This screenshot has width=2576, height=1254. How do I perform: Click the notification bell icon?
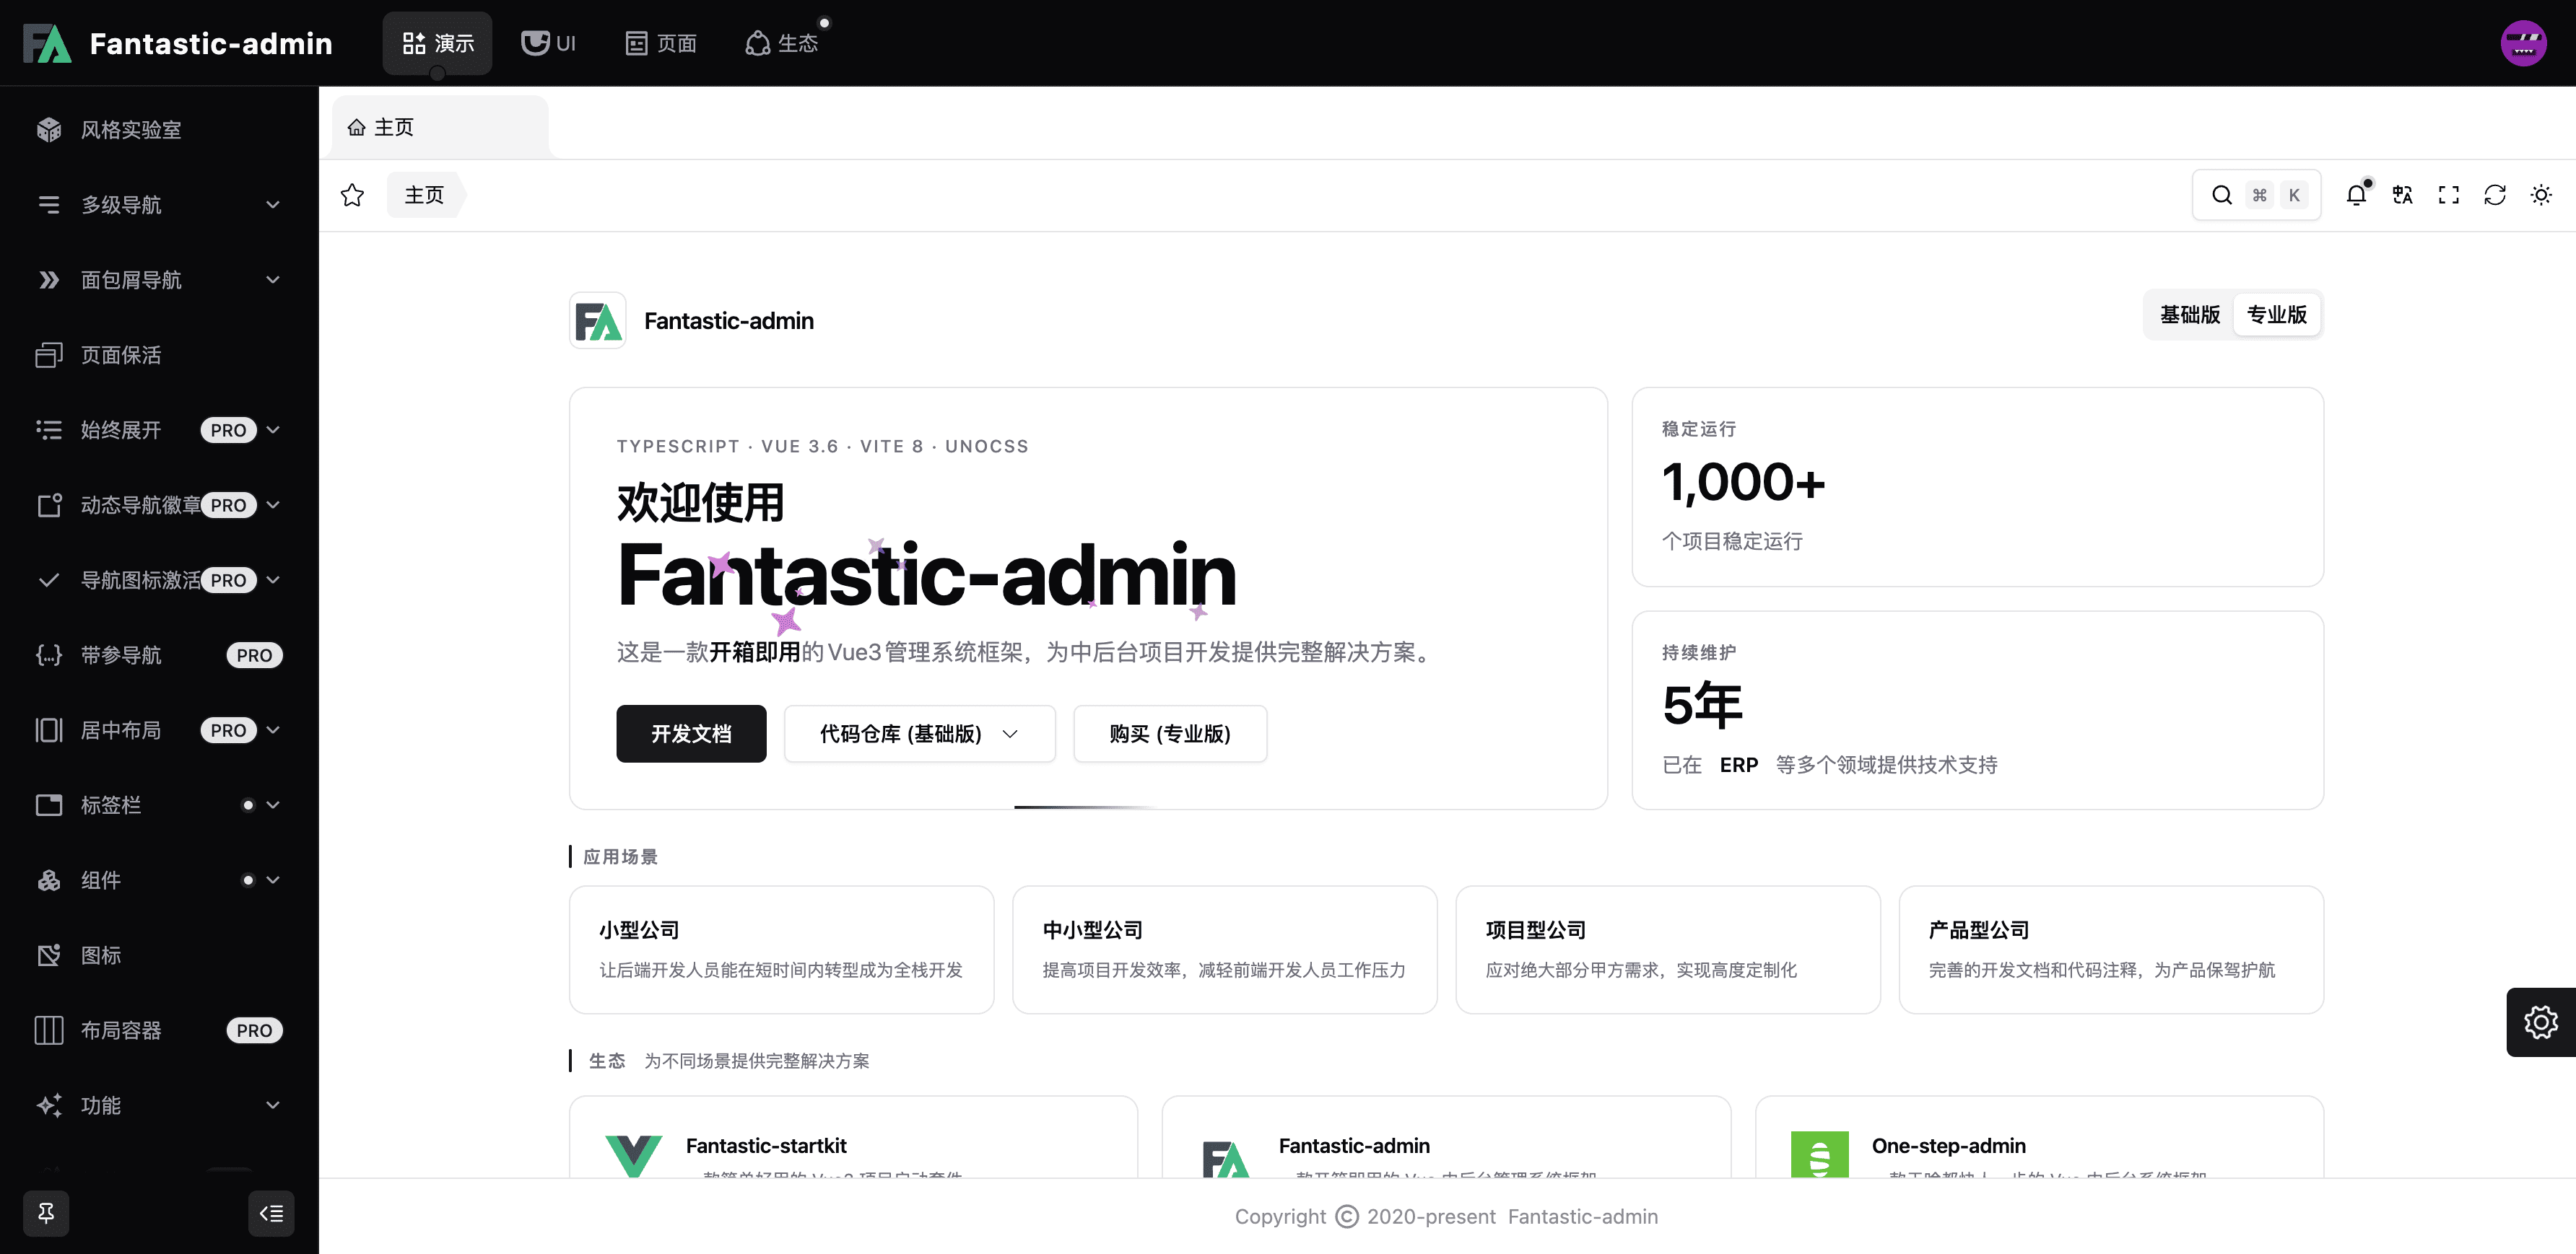point(2356,195)
